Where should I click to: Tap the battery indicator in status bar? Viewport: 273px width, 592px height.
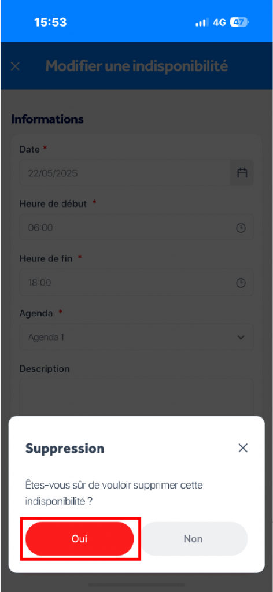[x=239, y=23]
